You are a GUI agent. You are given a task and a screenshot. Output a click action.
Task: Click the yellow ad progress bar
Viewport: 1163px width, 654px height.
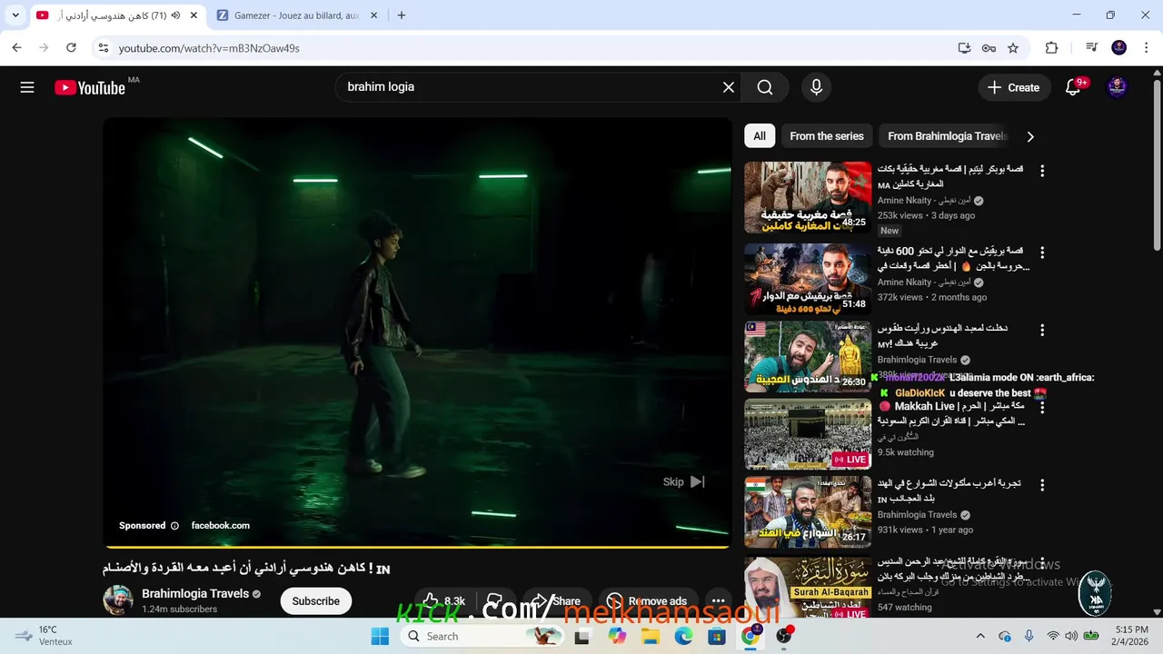coord(417,547)
